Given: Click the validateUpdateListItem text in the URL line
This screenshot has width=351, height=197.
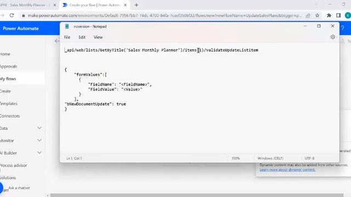Looking at the screenshot, I should [232, 50].
